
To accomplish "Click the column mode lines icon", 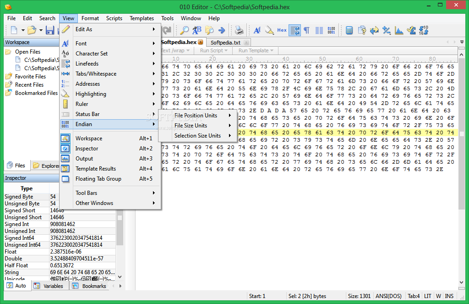I will point(319,30).
